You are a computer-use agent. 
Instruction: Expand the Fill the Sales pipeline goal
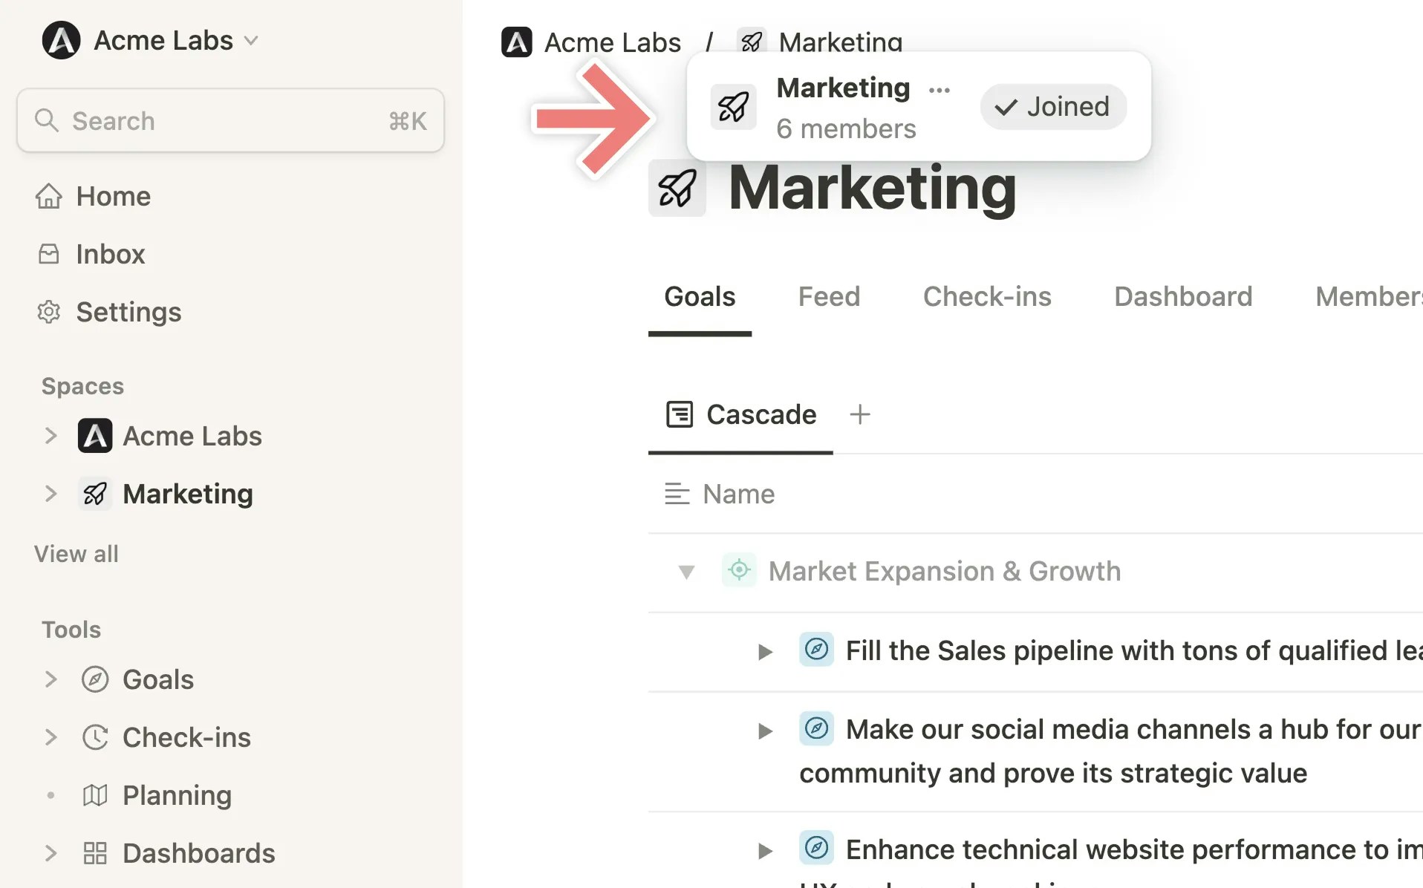(x=765, y=652)
